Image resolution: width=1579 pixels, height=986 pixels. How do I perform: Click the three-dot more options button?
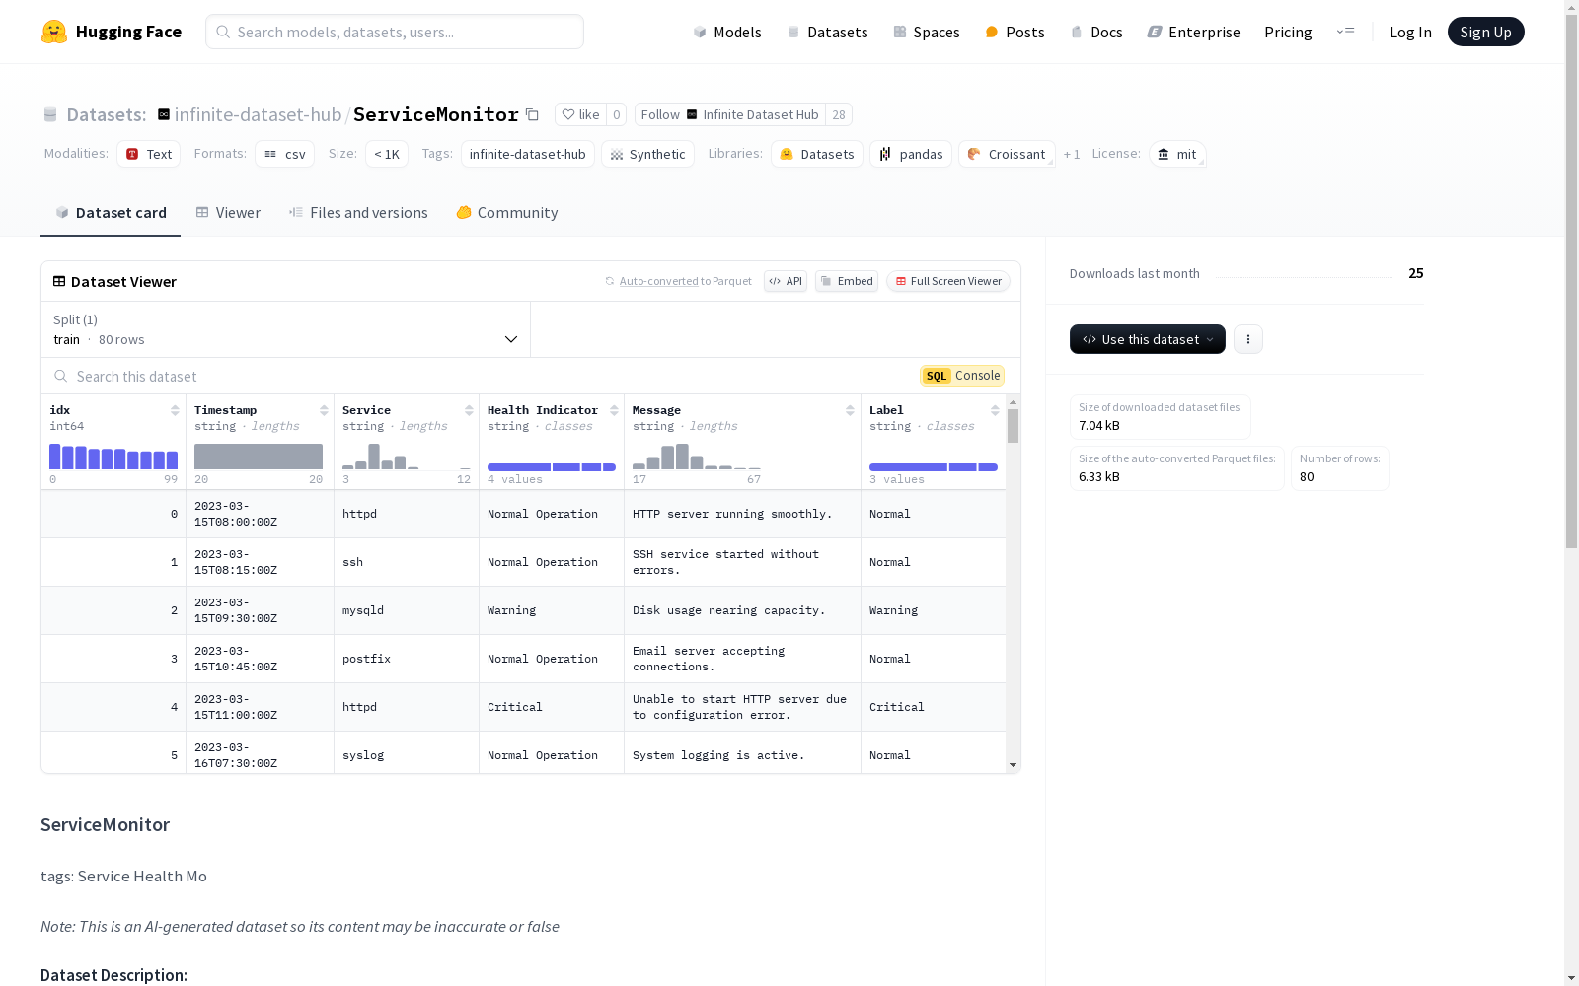coord(1248,339)
